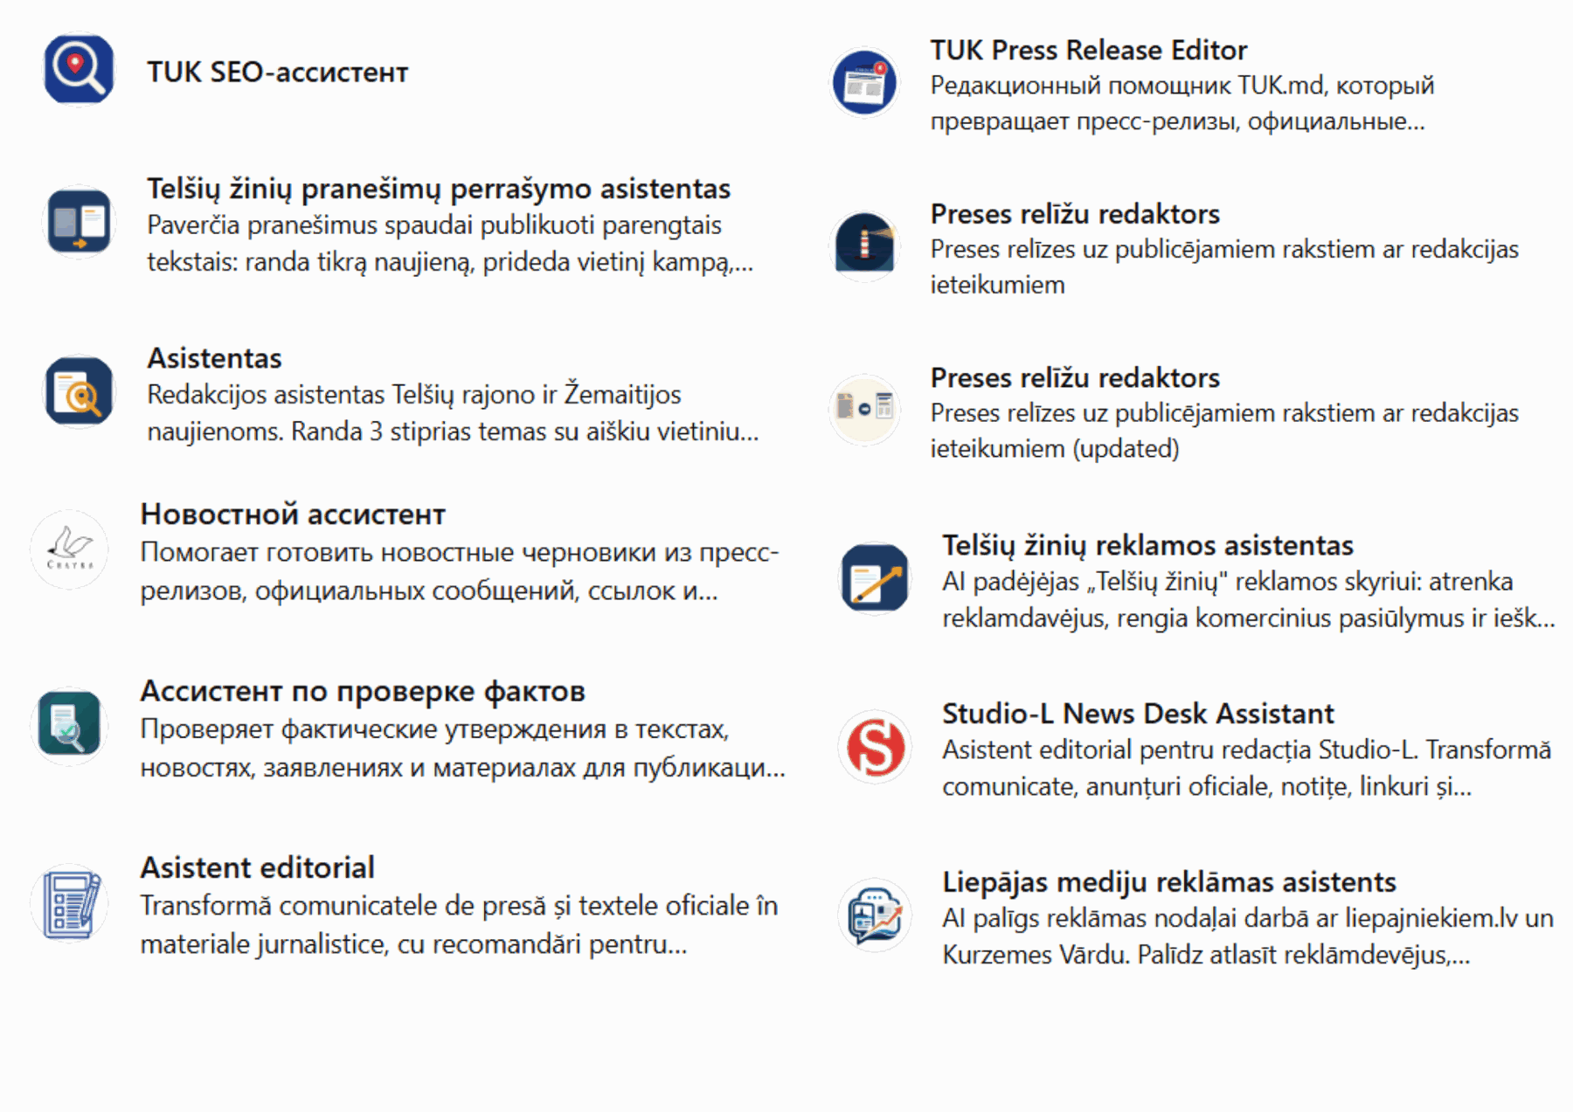Choose the Новостной ассистент title
Image resolution: width=1573 pixels, height=1112 pixels.
coord(293,515)
